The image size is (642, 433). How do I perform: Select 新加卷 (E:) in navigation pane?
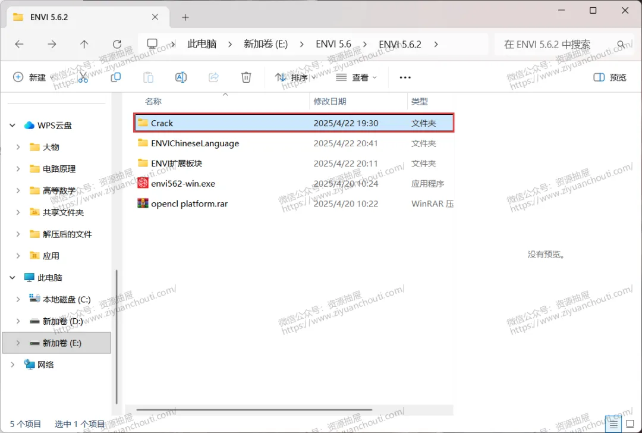57,343
